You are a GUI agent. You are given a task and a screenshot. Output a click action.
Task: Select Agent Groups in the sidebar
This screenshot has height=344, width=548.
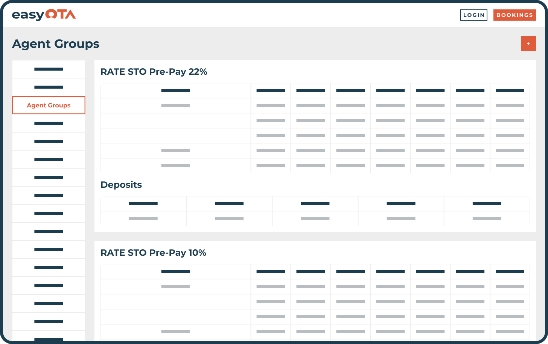pyautogui.click(x=49, y=105)
